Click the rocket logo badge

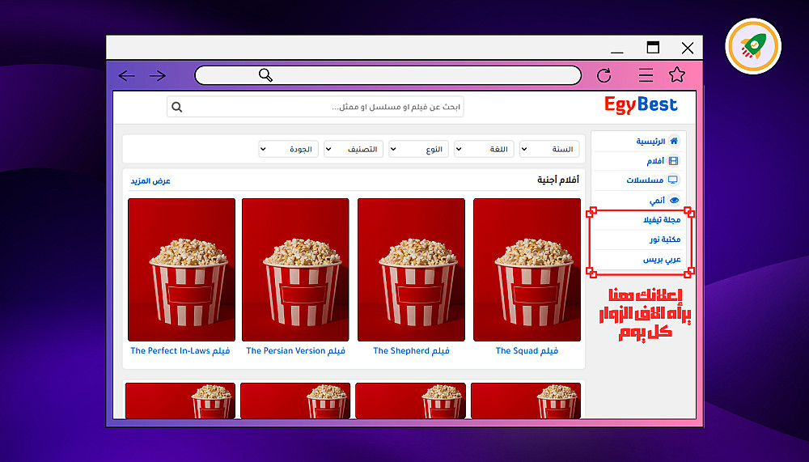pyautogui.click(x=753, y=46)
